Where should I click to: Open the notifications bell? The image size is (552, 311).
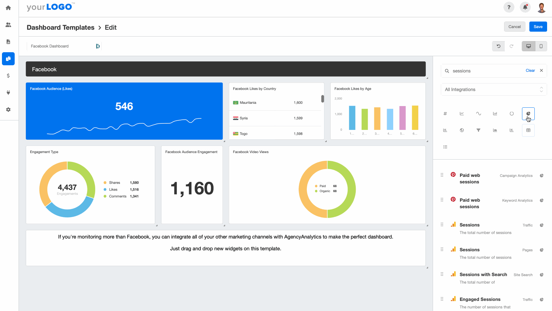pyautogui.click(x=525, y=7)
